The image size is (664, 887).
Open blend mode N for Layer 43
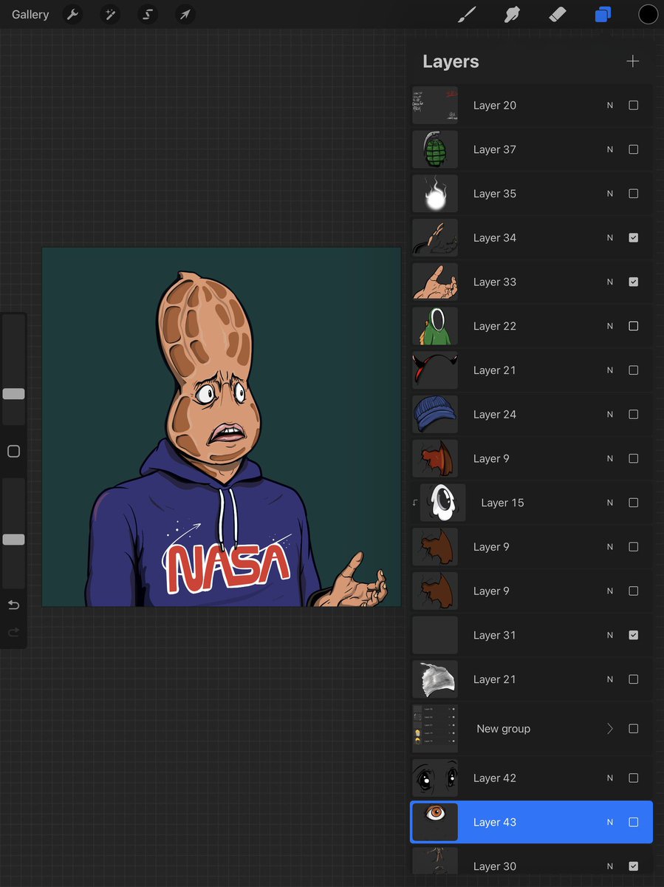point(610,822)
